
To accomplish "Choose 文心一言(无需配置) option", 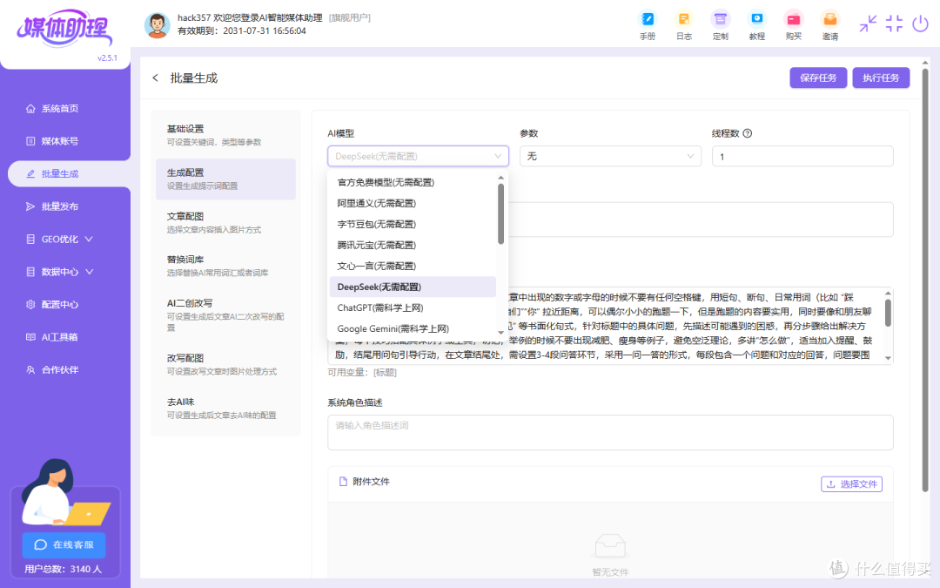I will [413, 266].
